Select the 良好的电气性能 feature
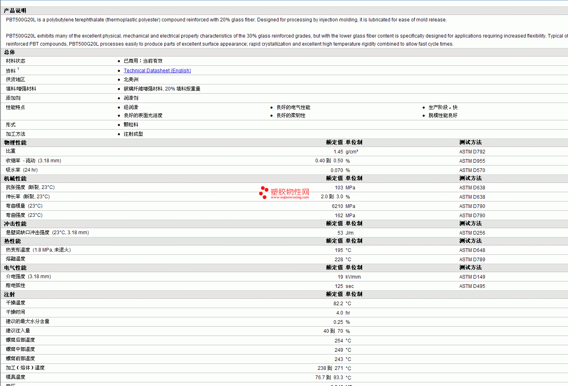 point(293,107)
